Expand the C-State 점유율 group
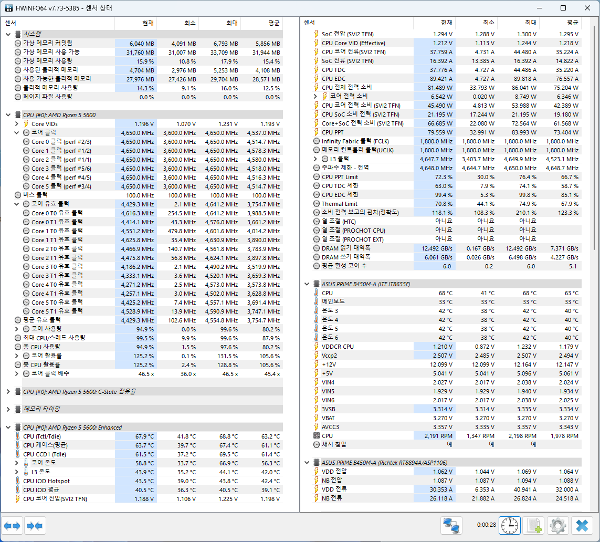600x542 pixels. tap(8, 392)
